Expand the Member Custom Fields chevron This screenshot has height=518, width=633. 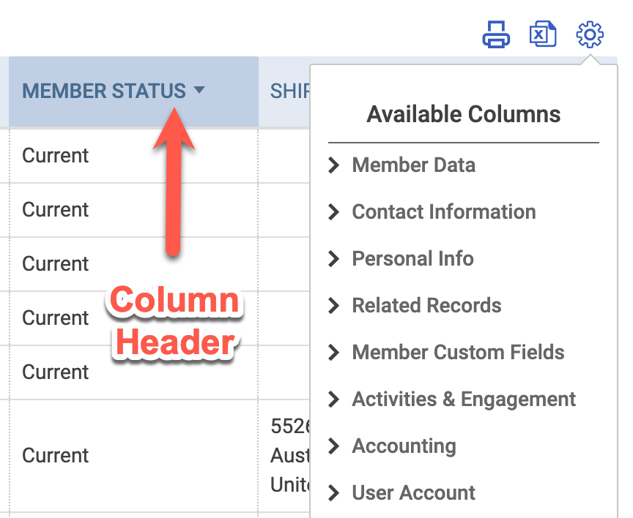(x=333, y=352)
